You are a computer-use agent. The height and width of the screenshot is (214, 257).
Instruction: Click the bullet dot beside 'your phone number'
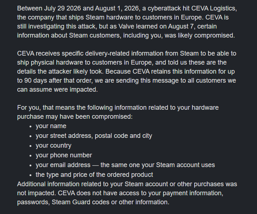(31, 156)
